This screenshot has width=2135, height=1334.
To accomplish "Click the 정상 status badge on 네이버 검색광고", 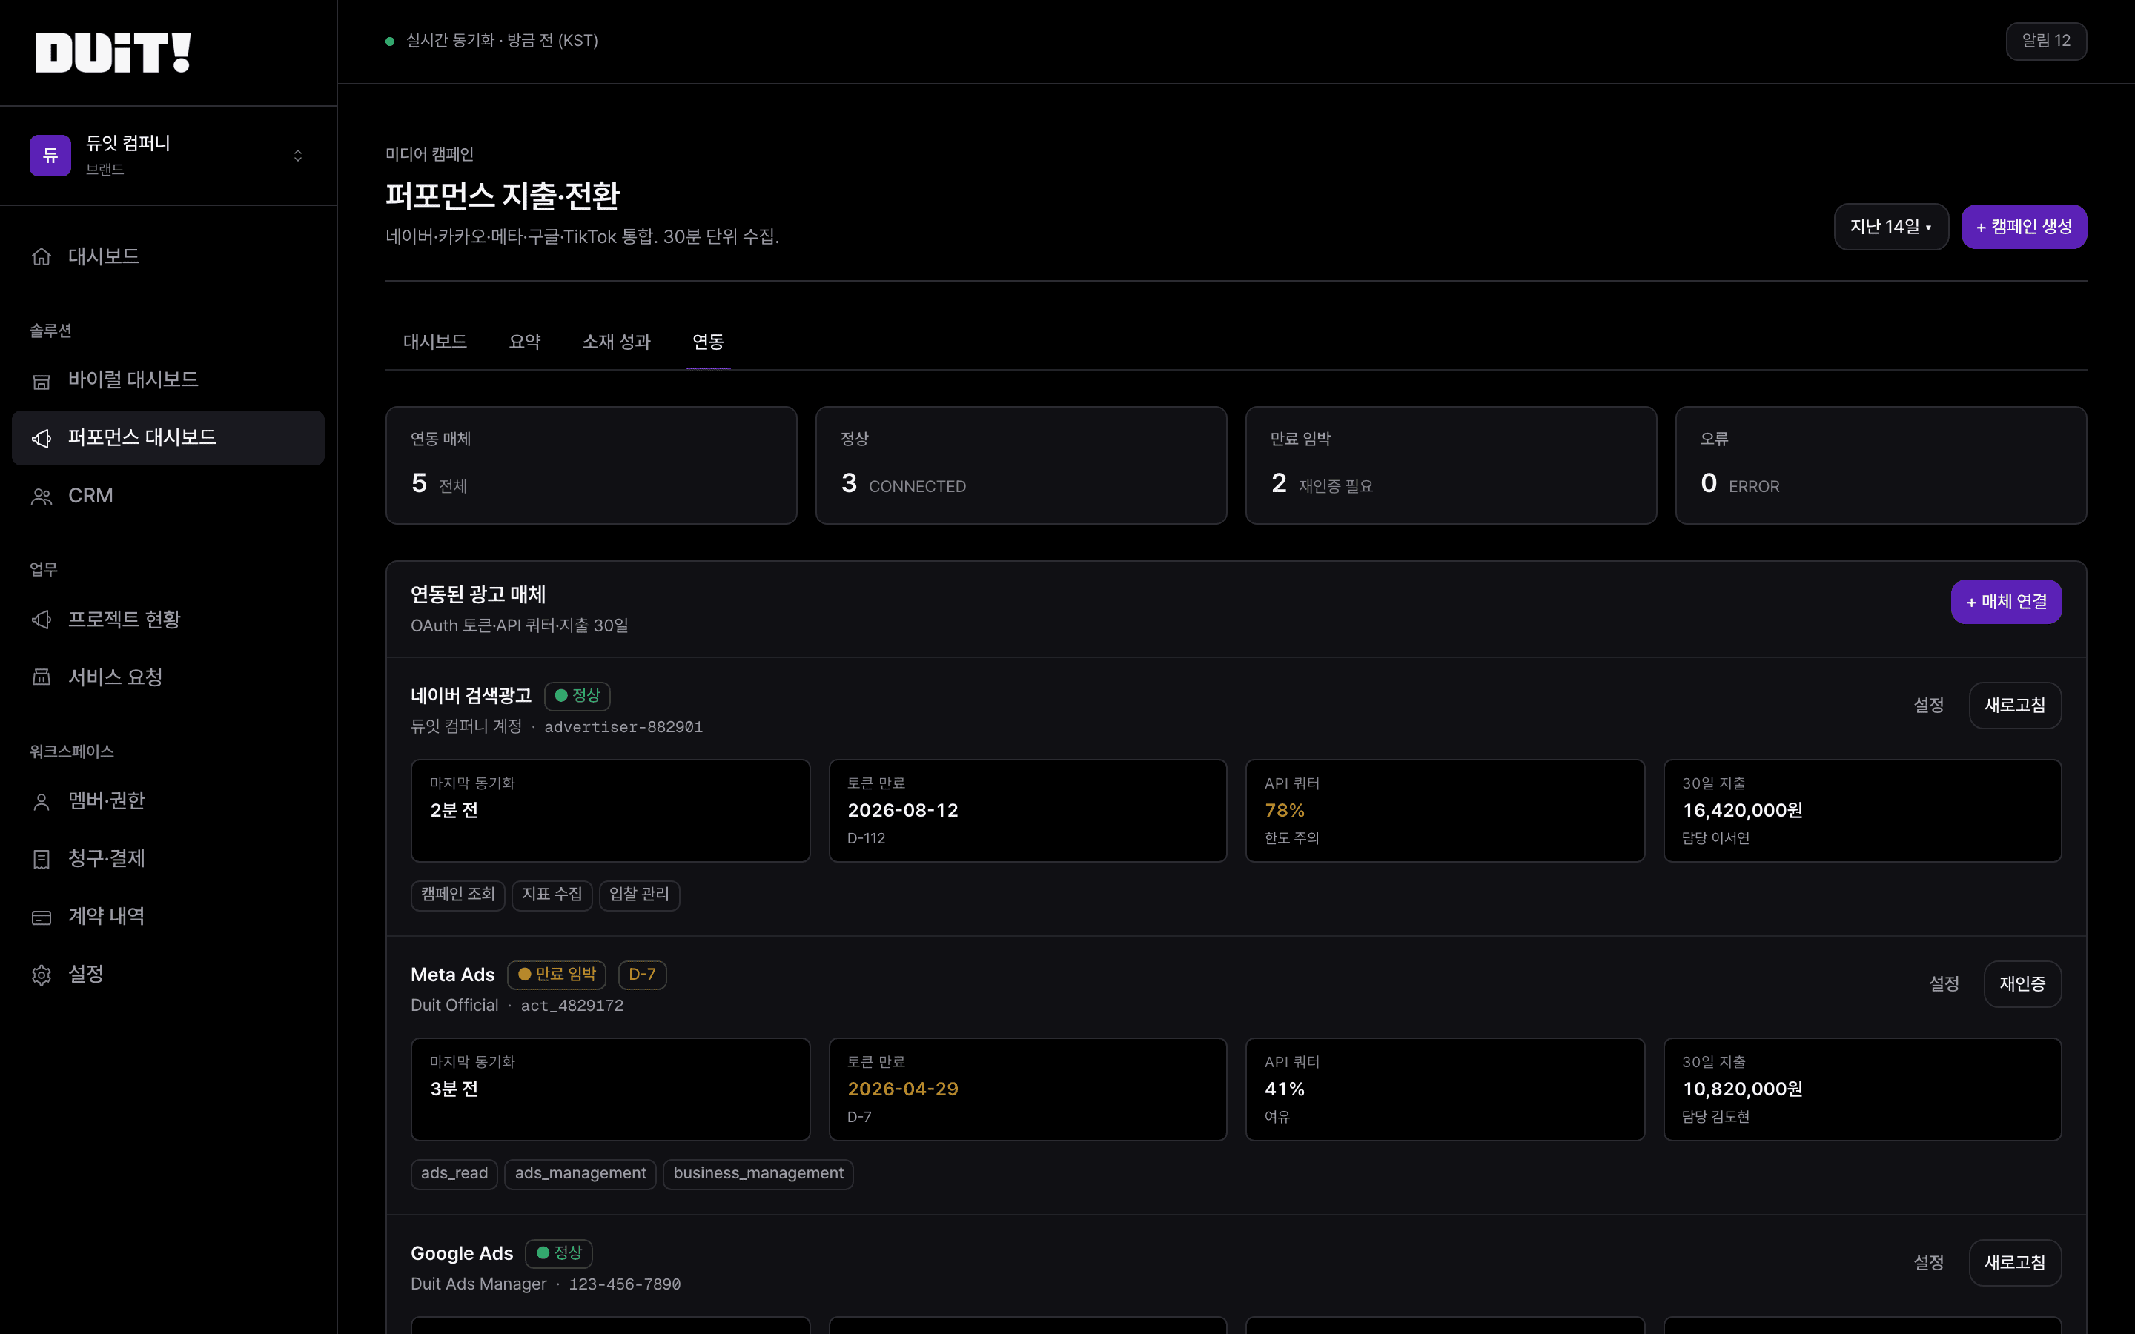I will click(x=577, y=696).
